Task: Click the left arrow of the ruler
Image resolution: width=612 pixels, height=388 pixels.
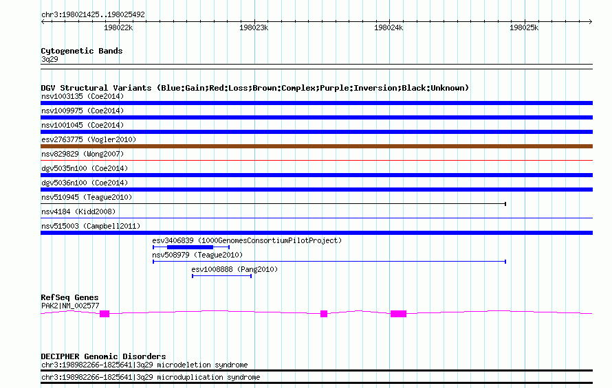Action: coord(43,22)
